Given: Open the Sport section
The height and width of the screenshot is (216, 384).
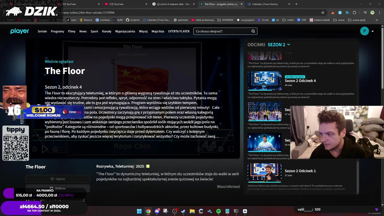Looking at the screenshot, I should point(94,31).
